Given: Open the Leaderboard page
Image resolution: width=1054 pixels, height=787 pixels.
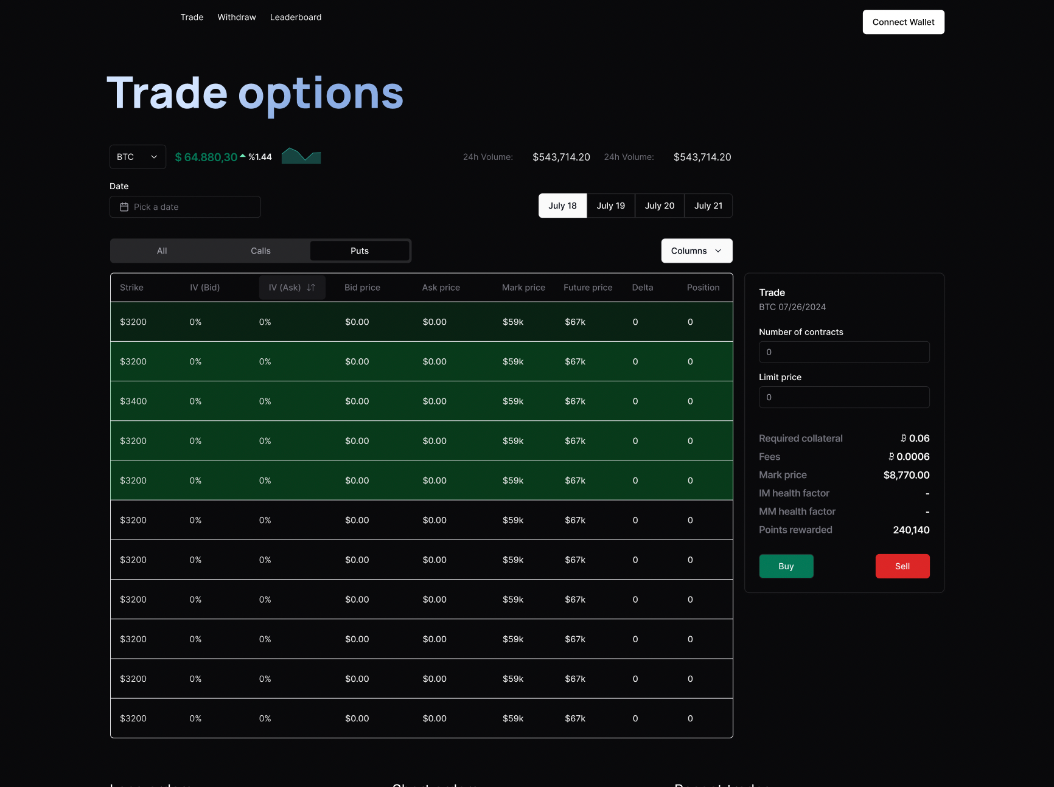Looking at the screenshot, I should coord(296,17).
